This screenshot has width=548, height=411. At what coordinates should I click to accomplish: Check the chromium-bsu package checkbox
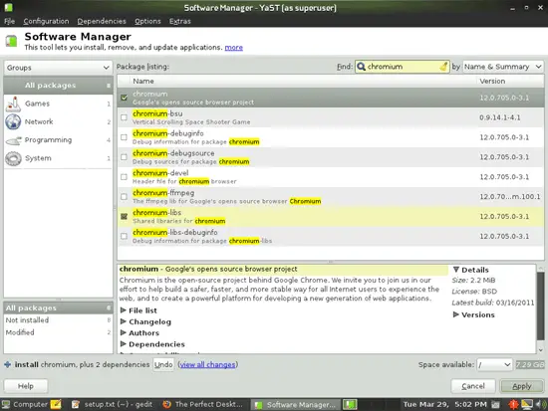(124, 117)
